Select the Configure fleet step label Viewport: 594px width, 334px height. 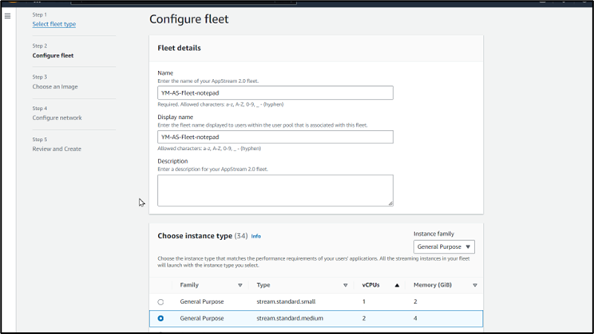point(53,56)
